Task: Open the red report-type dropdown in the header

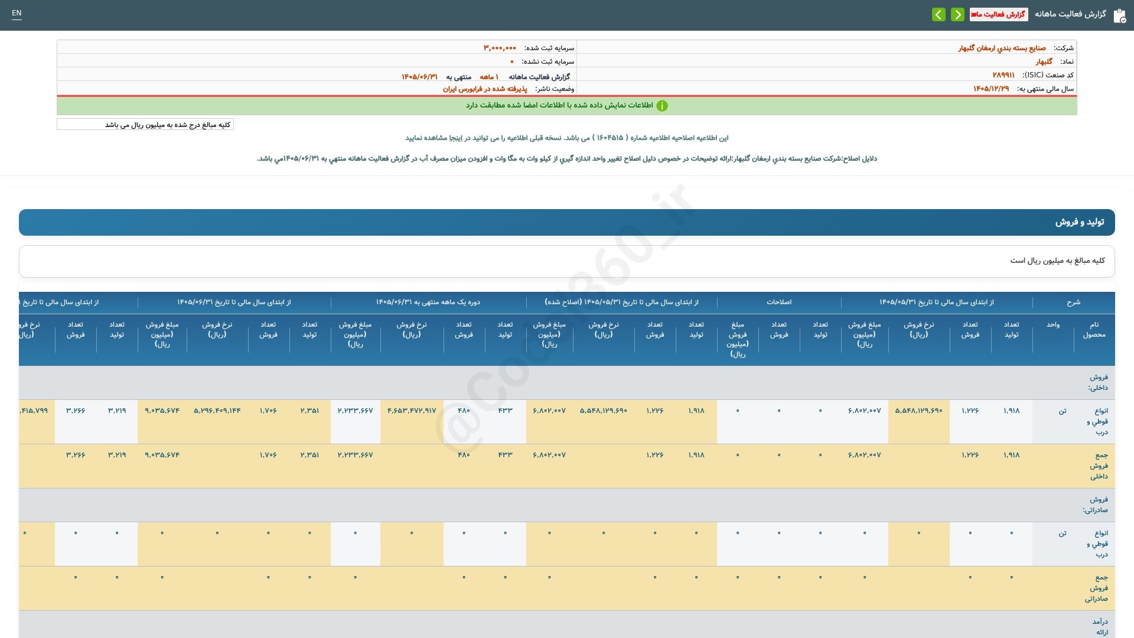Action: point(999,14)
